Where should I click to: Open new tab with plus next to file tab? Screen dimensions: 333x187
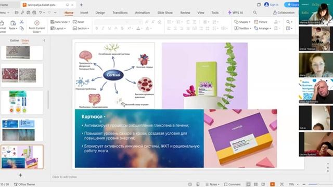81,5
